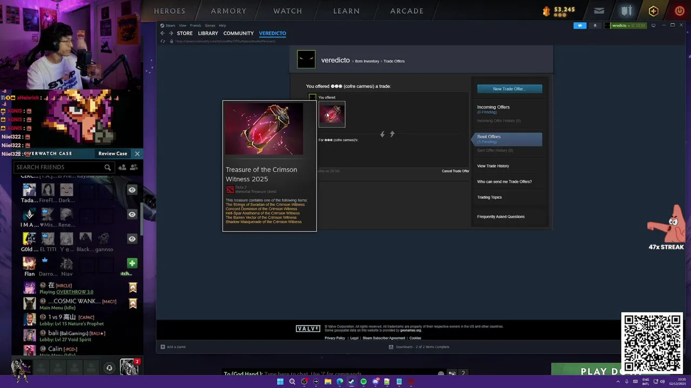691x388 pixels.
Task: Open the WATCH tab
Action: pyautogui.click(x=288, y=11)
